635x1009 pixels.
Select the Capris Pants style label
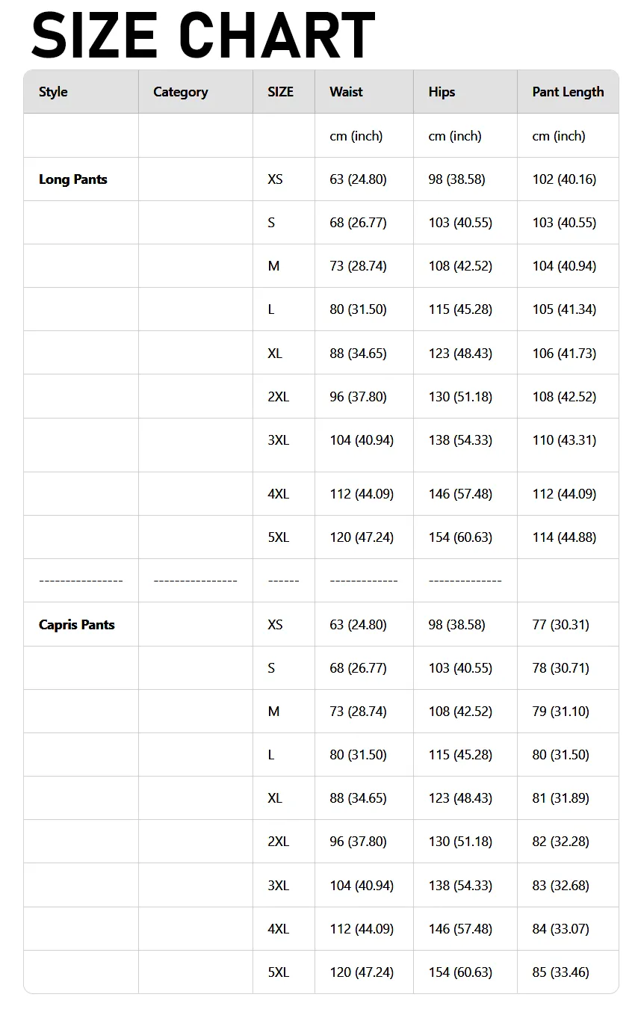(x=77, y=625)
